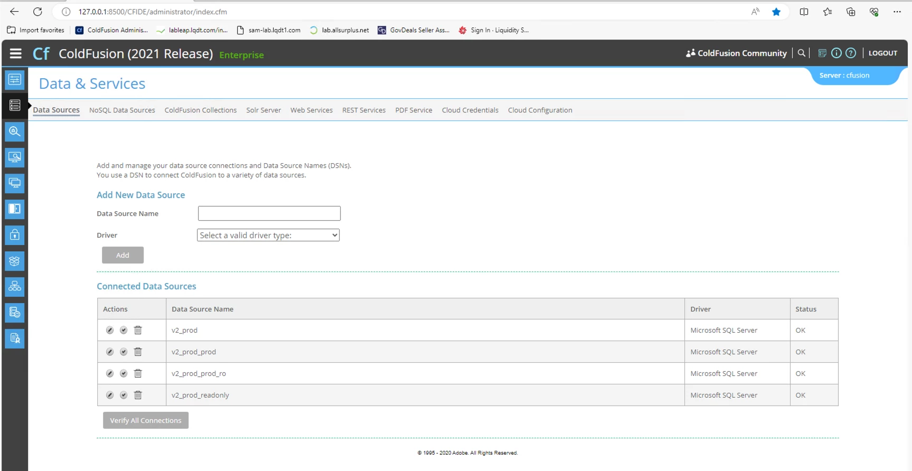Open the Debugging & Logging sidebar icon
Viewport: 912px width, 471px height.
tap(15, 131)
